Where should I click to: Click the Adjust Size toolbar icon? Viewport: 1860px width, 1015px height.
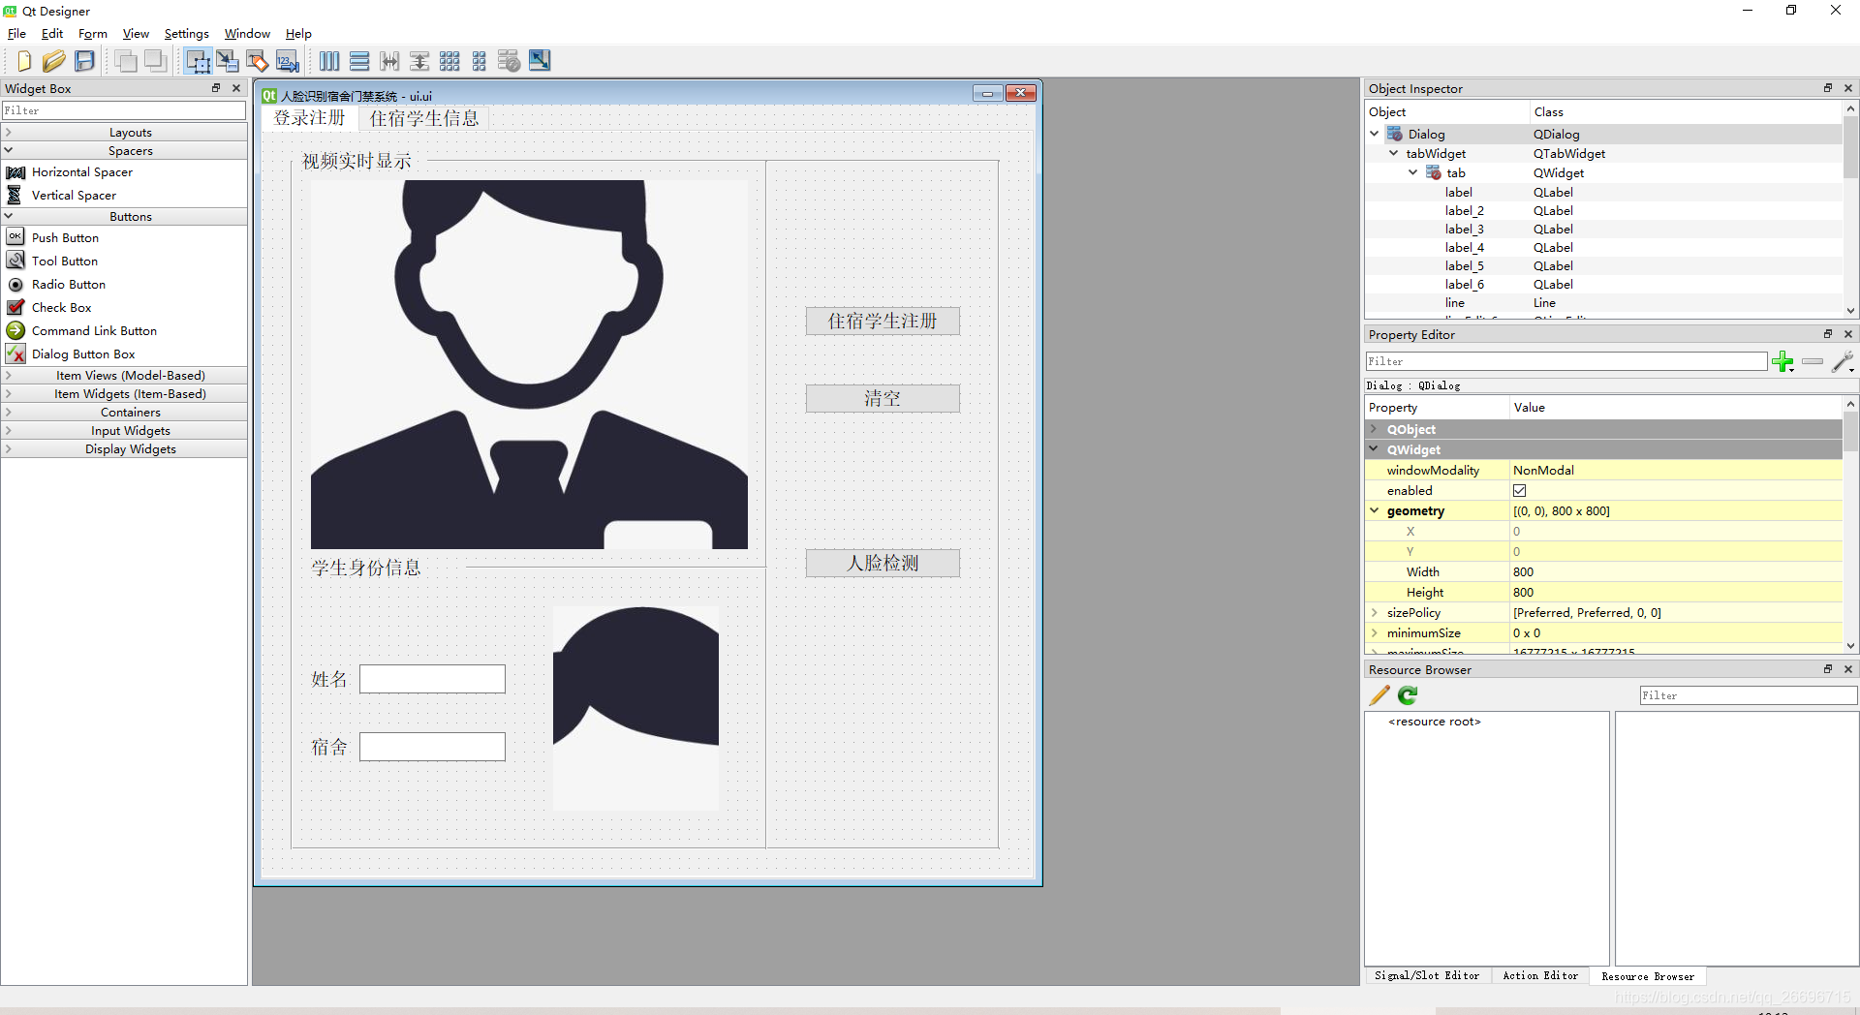point(540,61)
